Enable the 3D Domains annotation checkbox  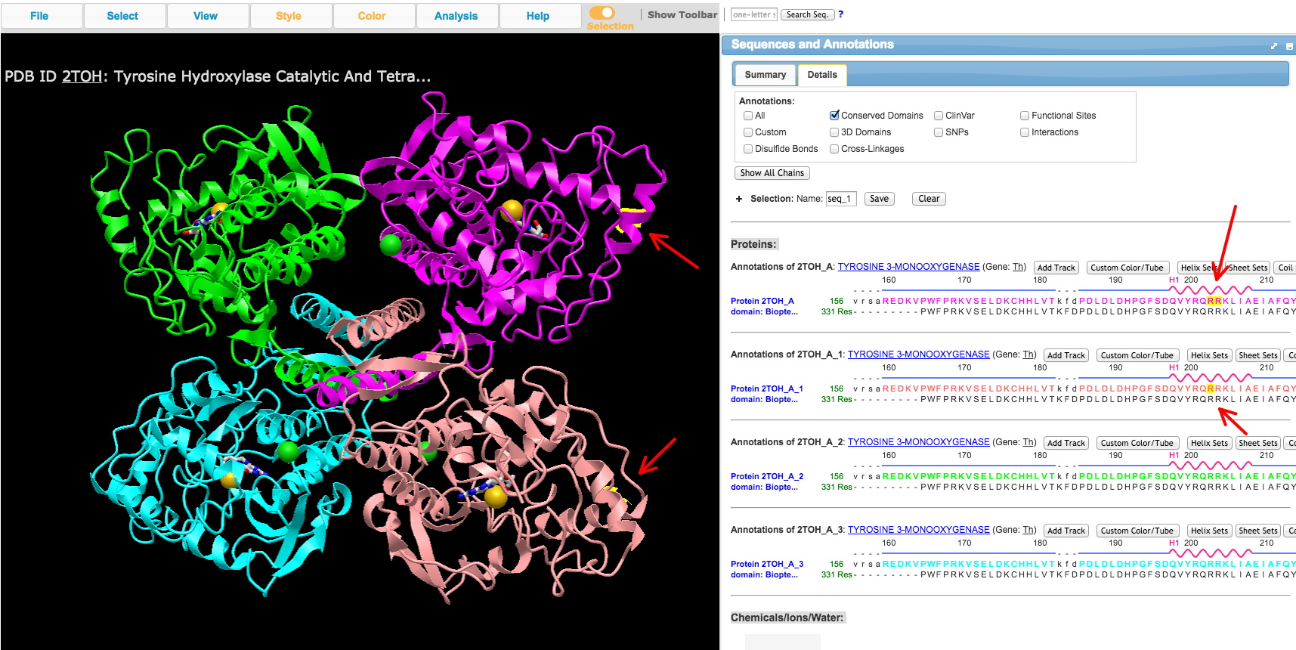point(834,132)
